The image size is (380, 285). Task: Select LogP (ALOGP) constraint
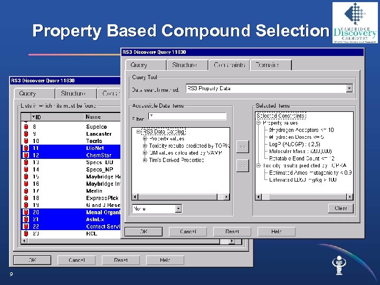(x=294, y=144)
